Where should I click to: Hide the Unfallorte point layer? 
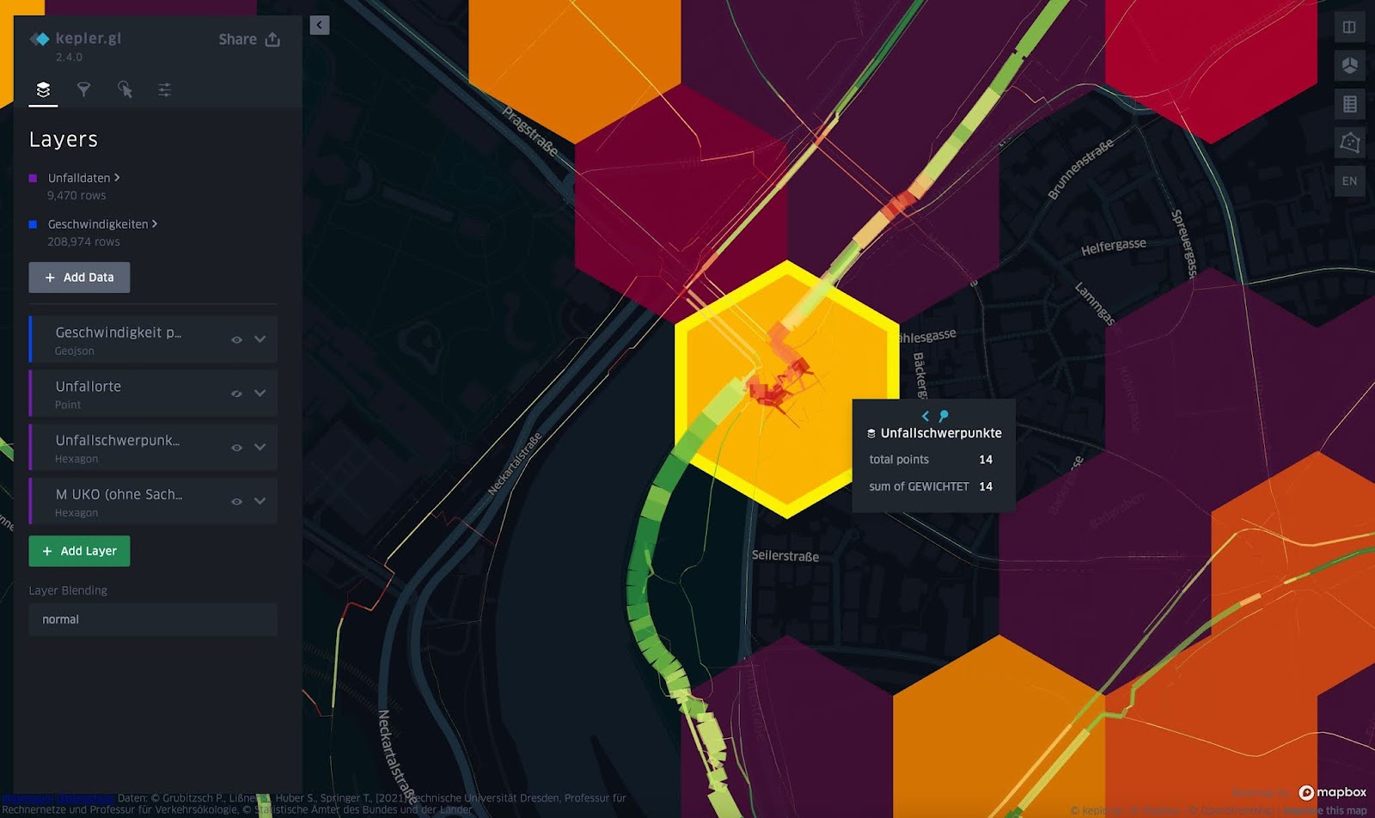236,394
